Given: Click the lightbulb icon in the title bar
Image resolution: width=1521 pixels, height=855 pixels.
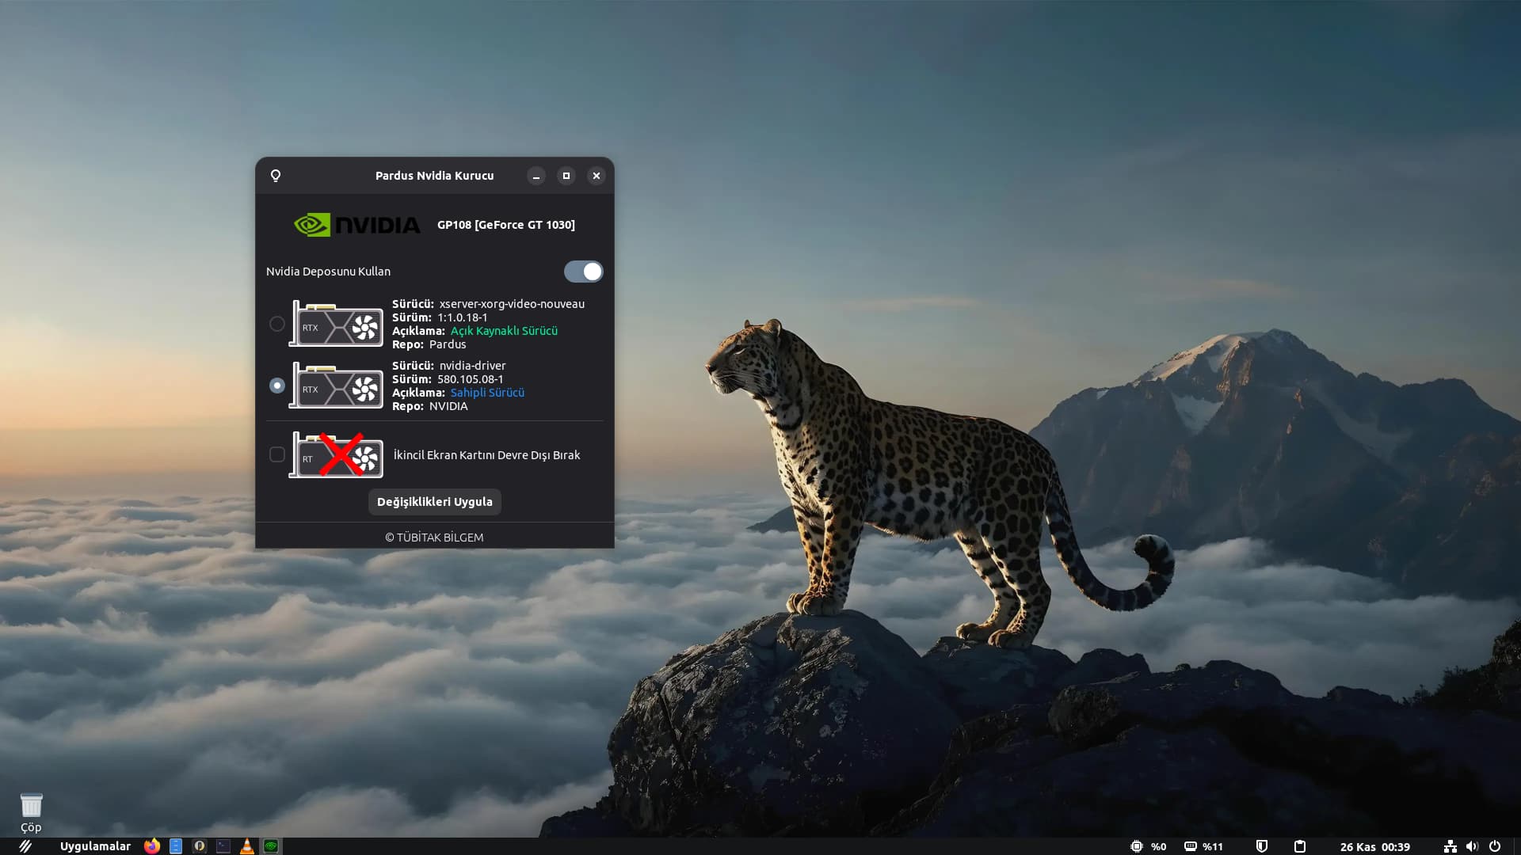Looking at the screenshot, I should 276,176.
